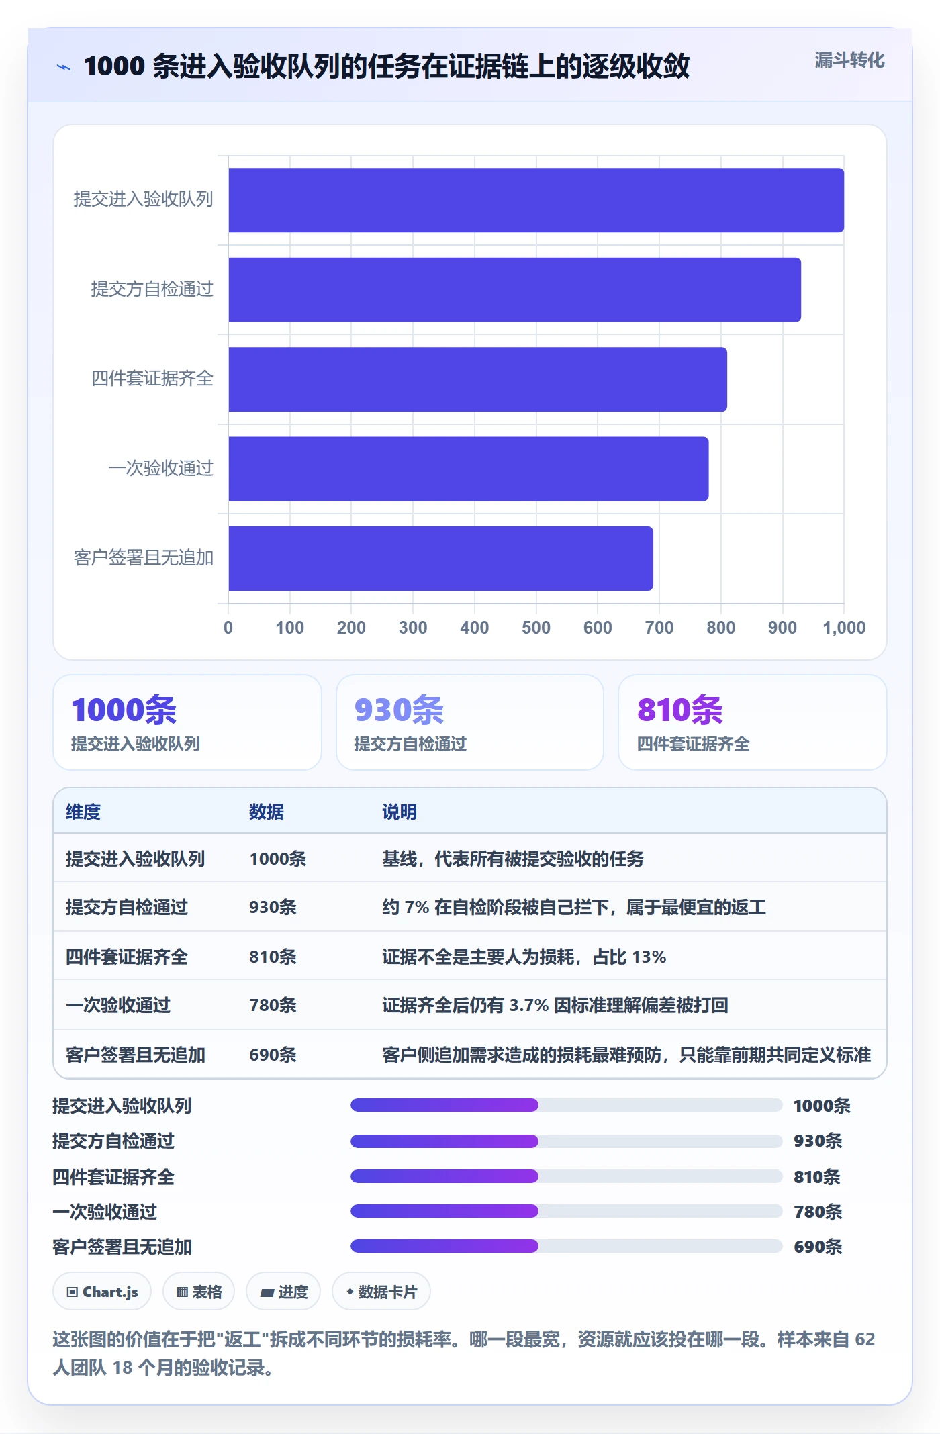Screen dimensions: 940x1434
Task: Click the 漏斗转化 tag in the header
Action: 849,60
